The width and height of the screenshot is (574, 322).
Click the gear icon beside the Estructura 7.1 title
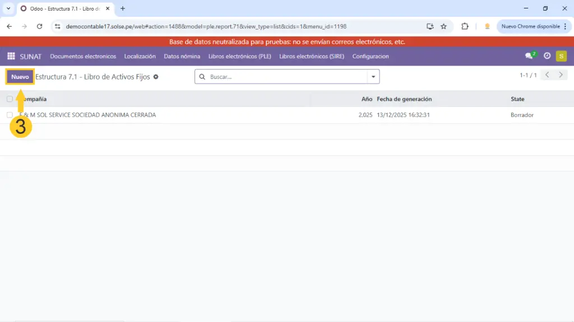pos(156,77)
